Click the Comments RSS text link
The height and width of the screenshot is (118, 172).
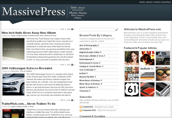(x=89, y=110)
